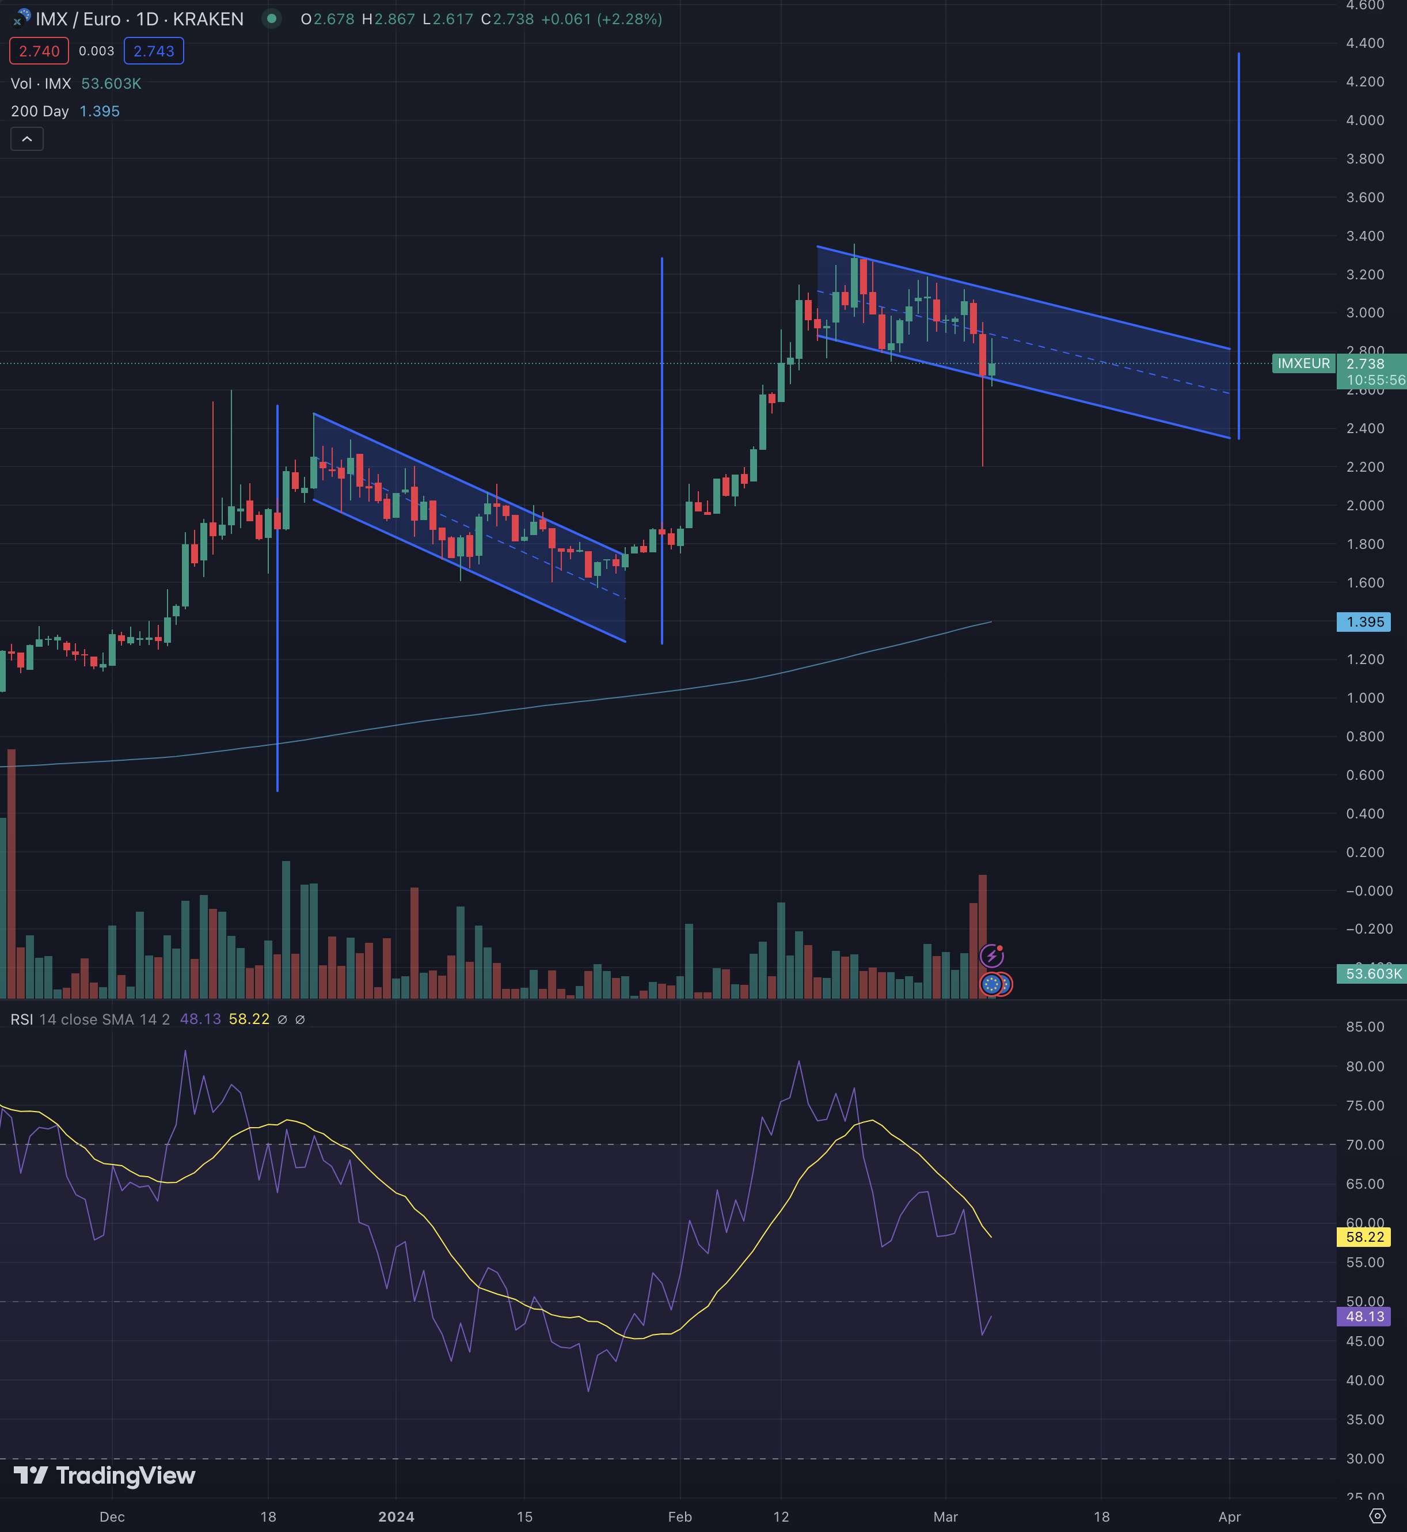Click the 30.00 RSI axis label

(1365, 1458)
